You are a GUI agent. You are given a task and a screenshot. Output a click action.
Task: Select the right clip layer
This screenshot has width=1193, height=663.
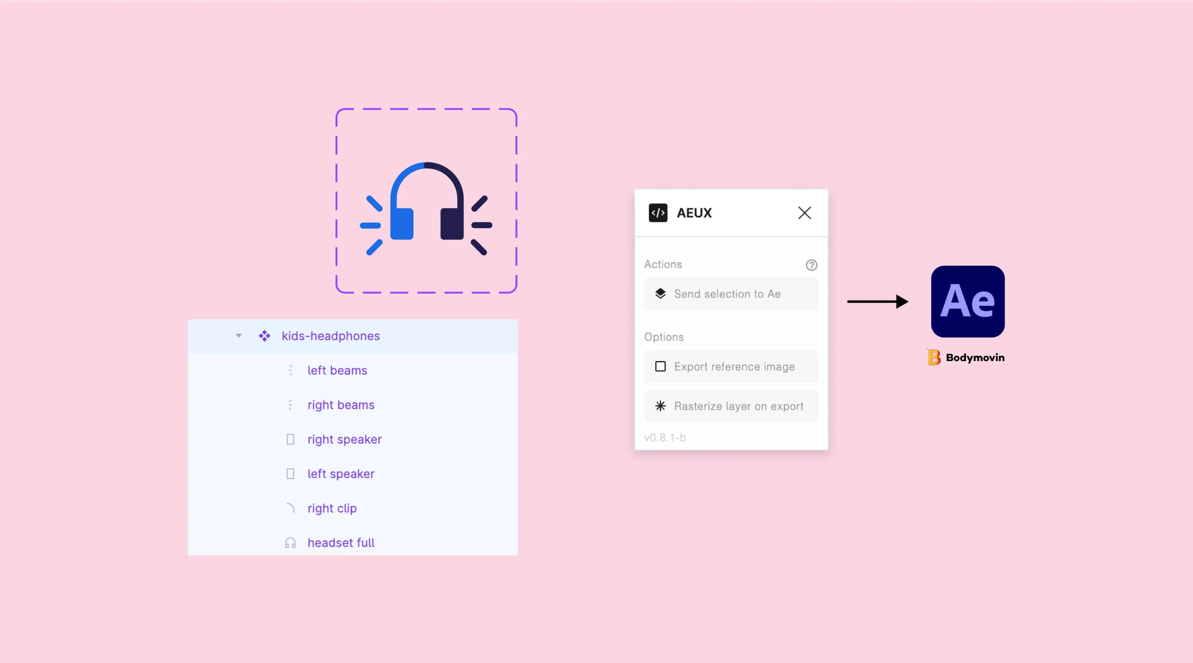353,508
